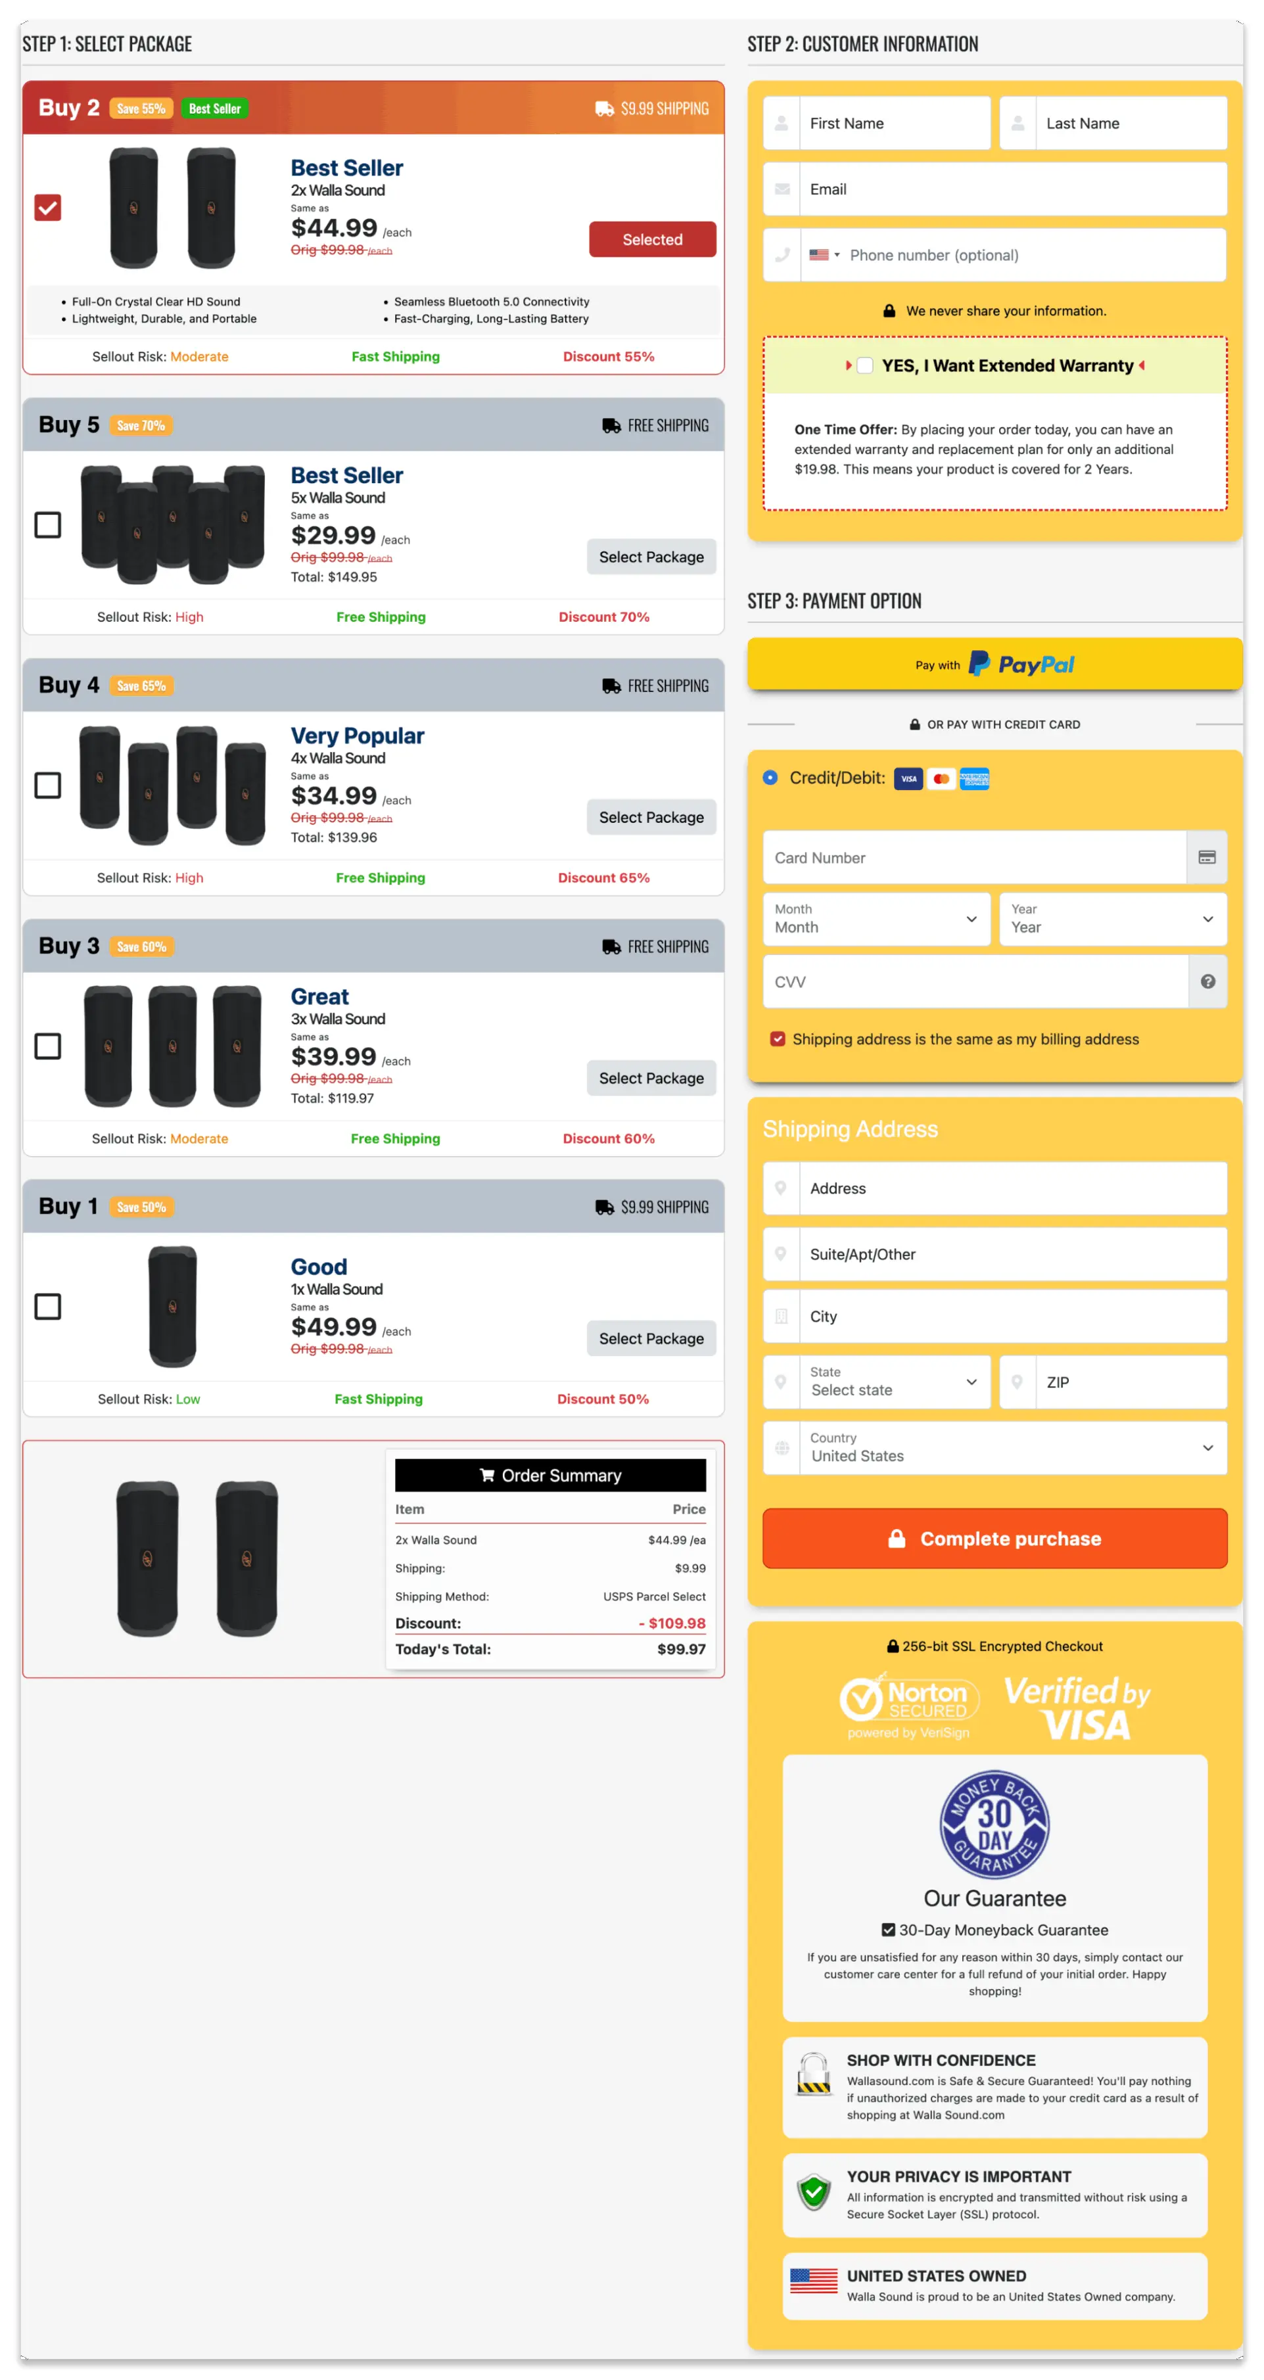The height and width of the screenshot is (2380, 1264).
Task: Click the truck icon in Buy 3 header
Action: 611,947
